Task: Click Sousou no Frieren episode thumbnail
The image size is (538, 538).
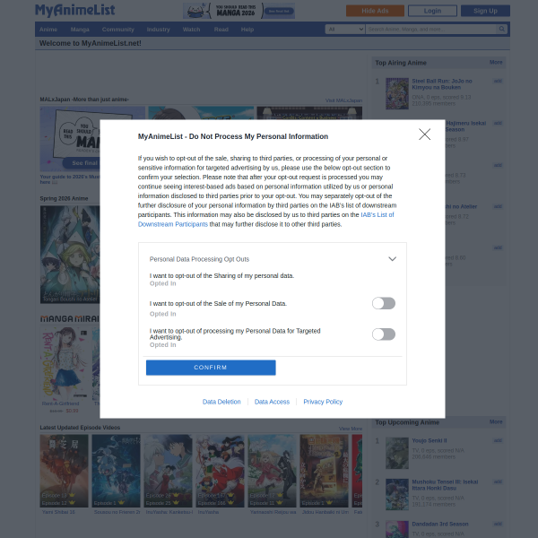Action: 116,471
